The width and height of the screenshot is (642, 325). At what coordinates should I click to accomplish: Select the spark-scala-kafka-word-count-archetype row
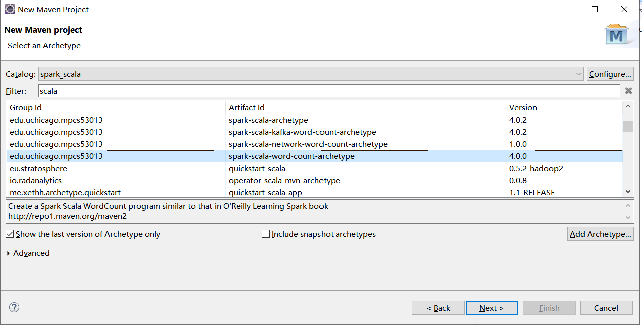tap(314, 132)
